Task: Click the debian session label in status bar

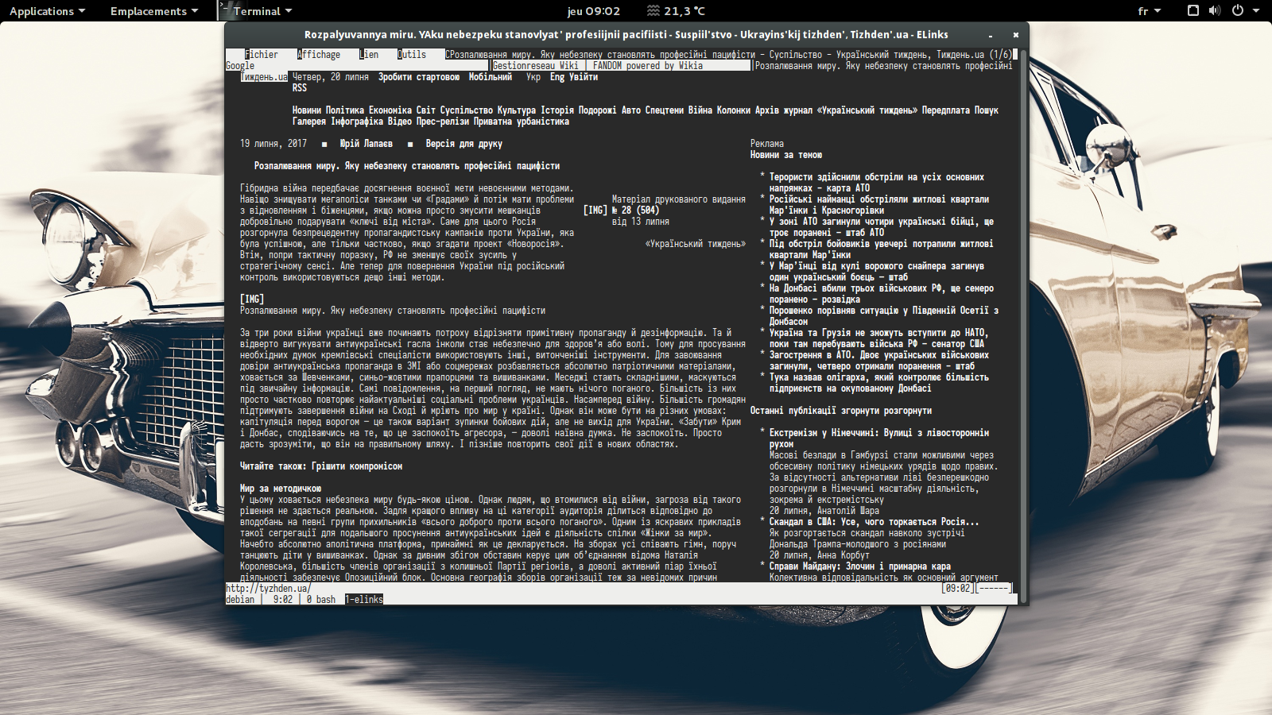Action: 240,600
